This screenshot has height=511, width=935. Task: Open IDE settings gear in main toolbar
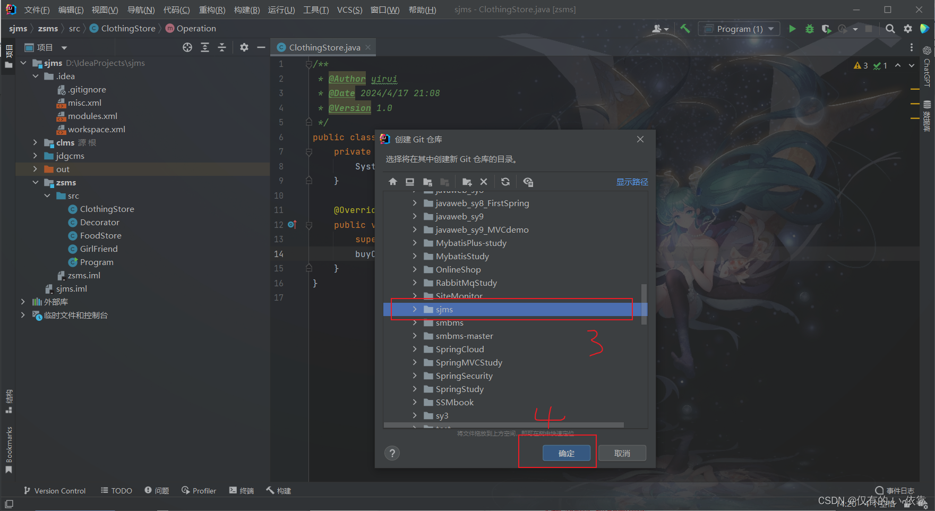[x=908, y=29]
